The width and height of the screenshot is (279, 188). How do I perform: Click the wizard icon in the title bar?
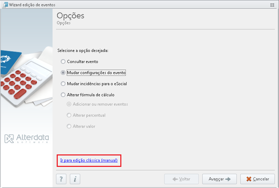(5, 5)
